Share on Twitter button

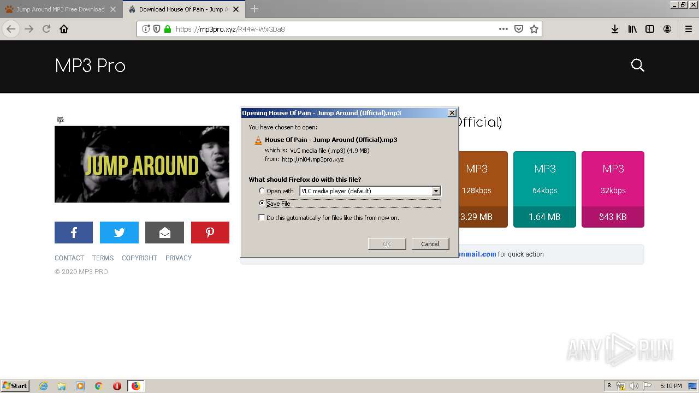pyautogui.click(x=119, y=233)
